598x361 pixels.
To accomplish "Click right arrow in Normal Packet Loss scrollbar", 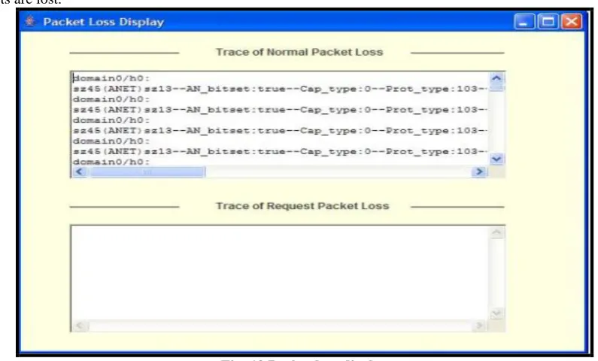I will 479,172.
